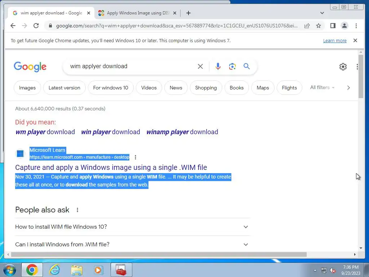369x277 pixels.
Task: Select the Books filter
Action: [236, 88]
